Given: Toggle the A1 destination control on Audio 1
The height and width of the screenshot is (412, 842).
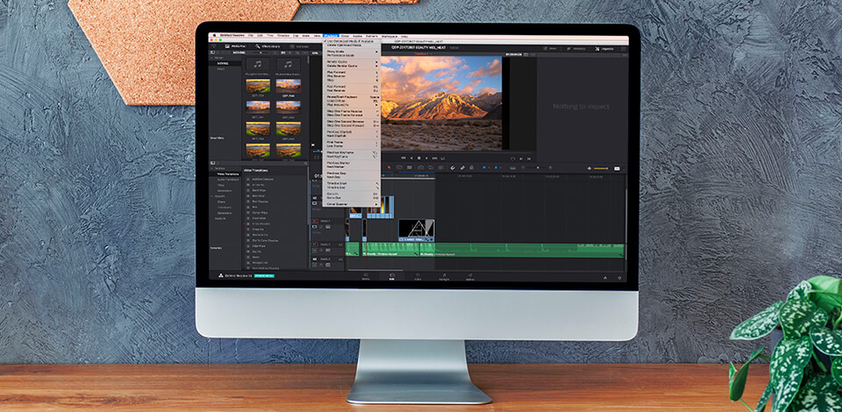Looking at the screenshot, I should tap(315, 245).
